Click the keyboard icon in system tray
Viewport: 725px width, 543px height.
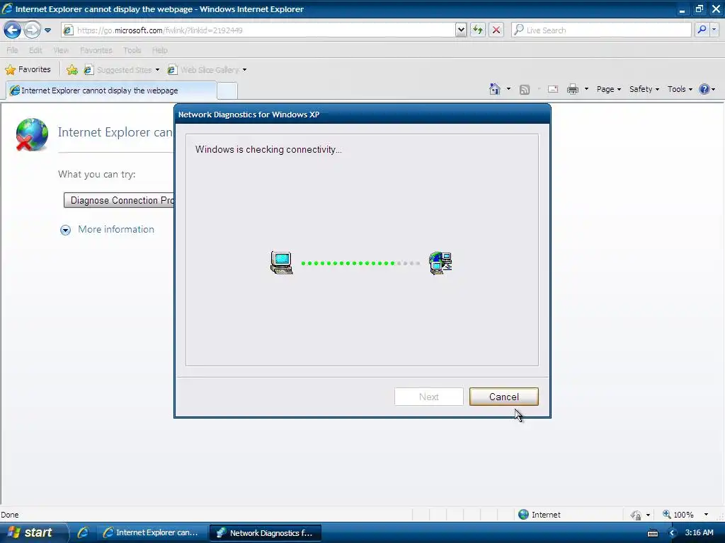click(652, 533)
